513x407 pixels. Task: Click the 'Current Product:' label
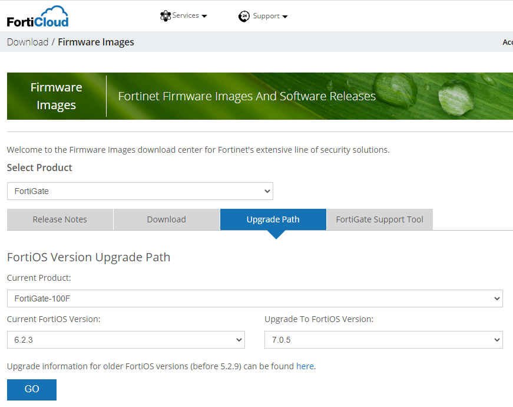[39, 278]
